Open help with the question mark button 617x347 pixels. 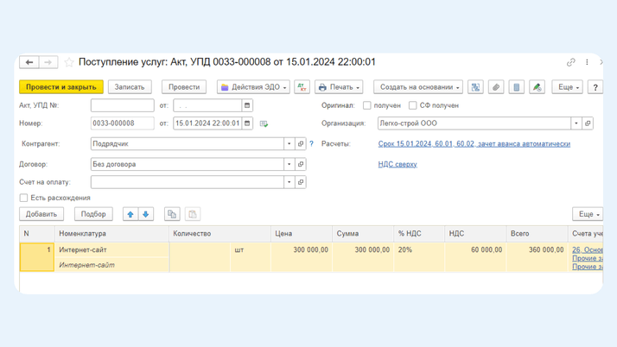coord(595,87)
